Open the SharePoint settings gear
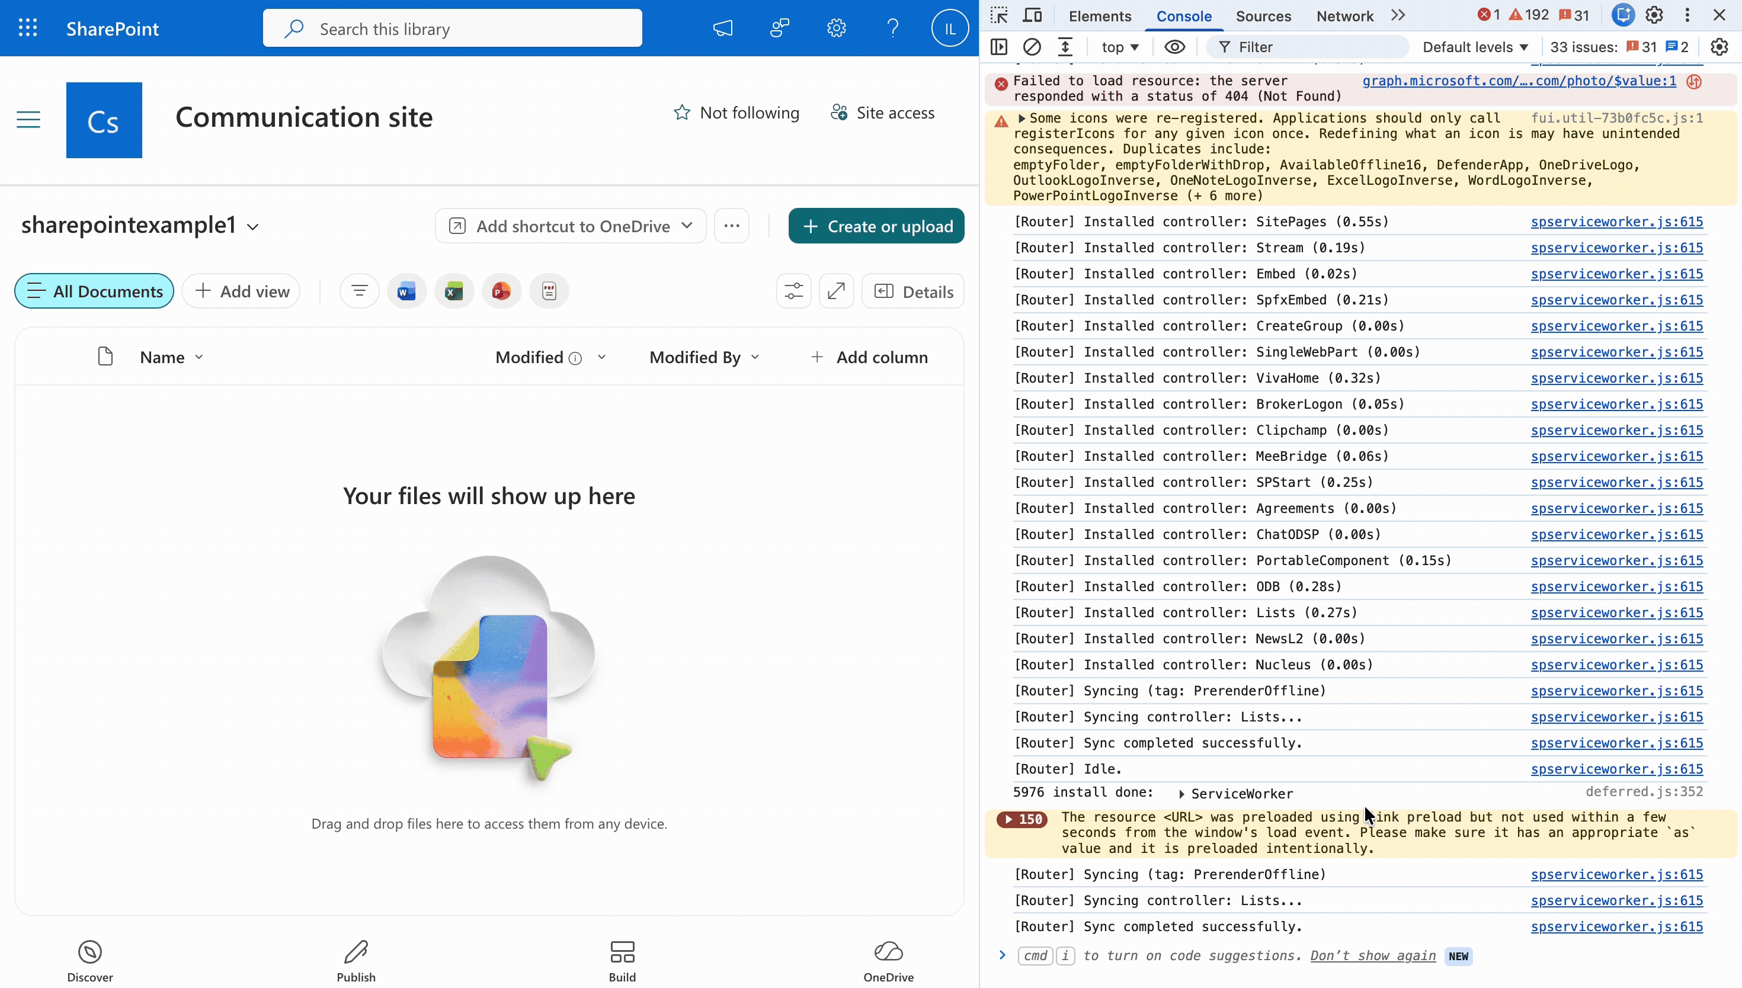 click(836, 28)
